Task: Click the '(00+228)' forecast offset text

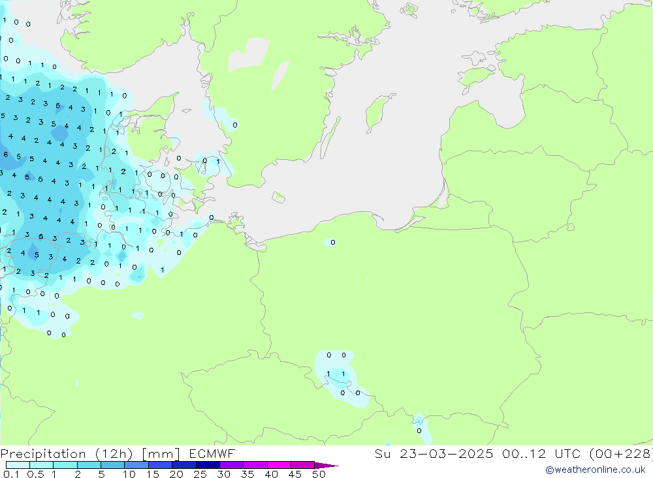Action: pos(621,453)
